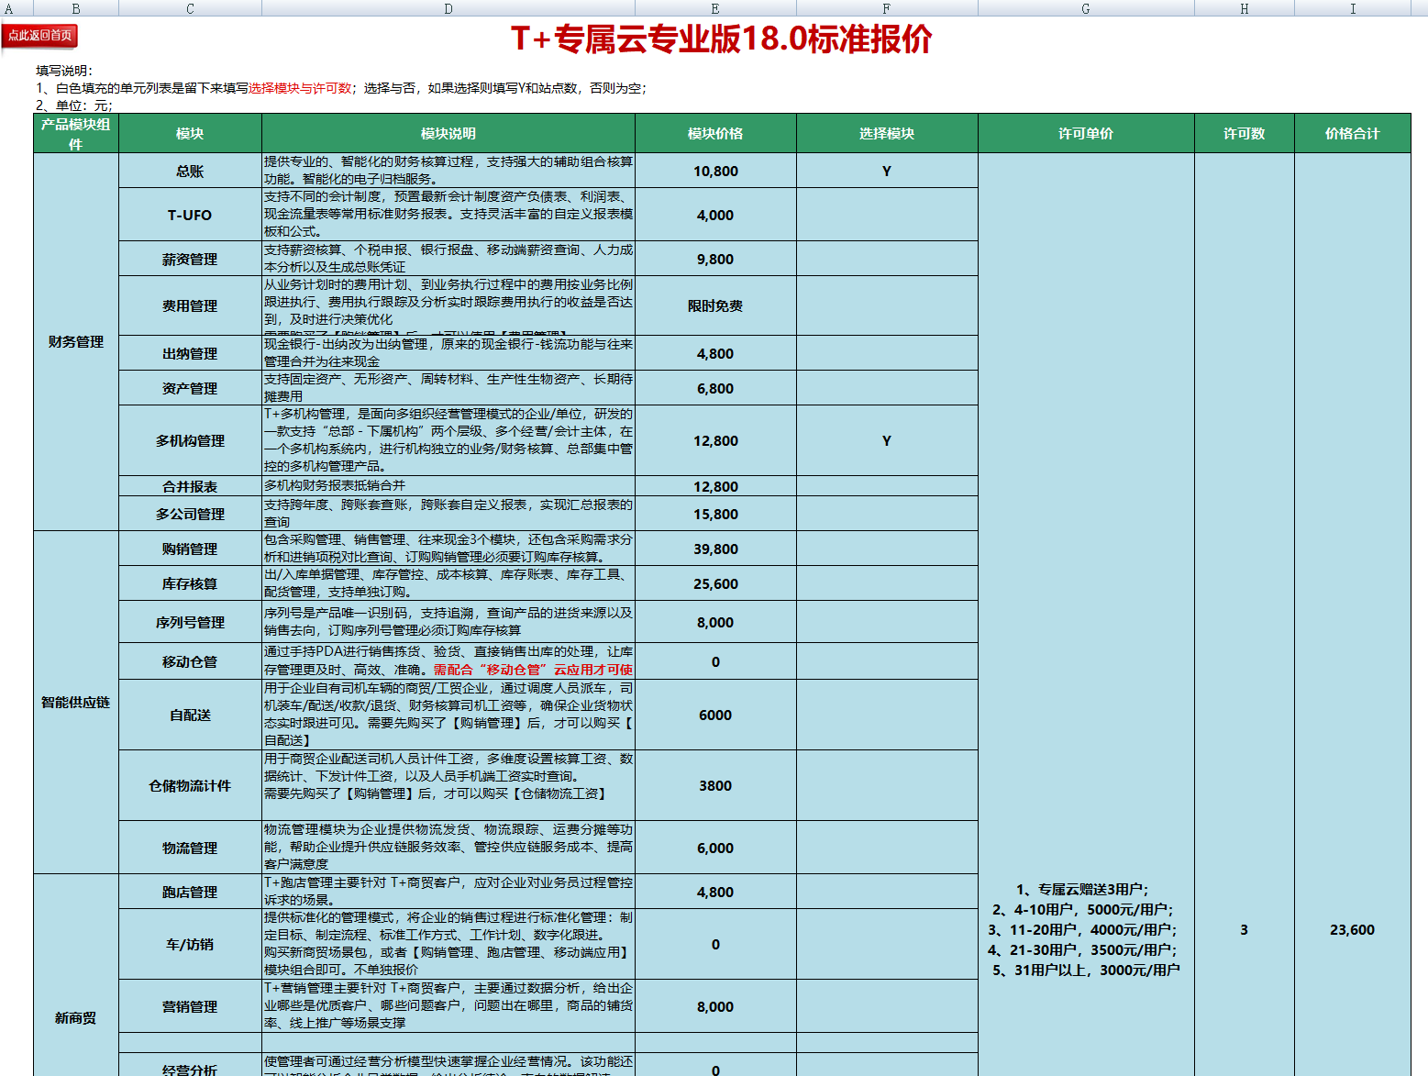Viewport: 1428px width, 1076px height.
Task: Select the T-UFO module cell
Action: pos(190,215)
